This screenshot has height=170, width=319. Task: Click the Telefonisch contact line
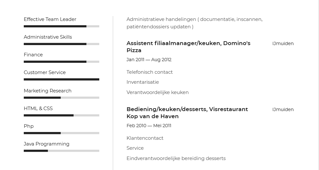[149, 72]
